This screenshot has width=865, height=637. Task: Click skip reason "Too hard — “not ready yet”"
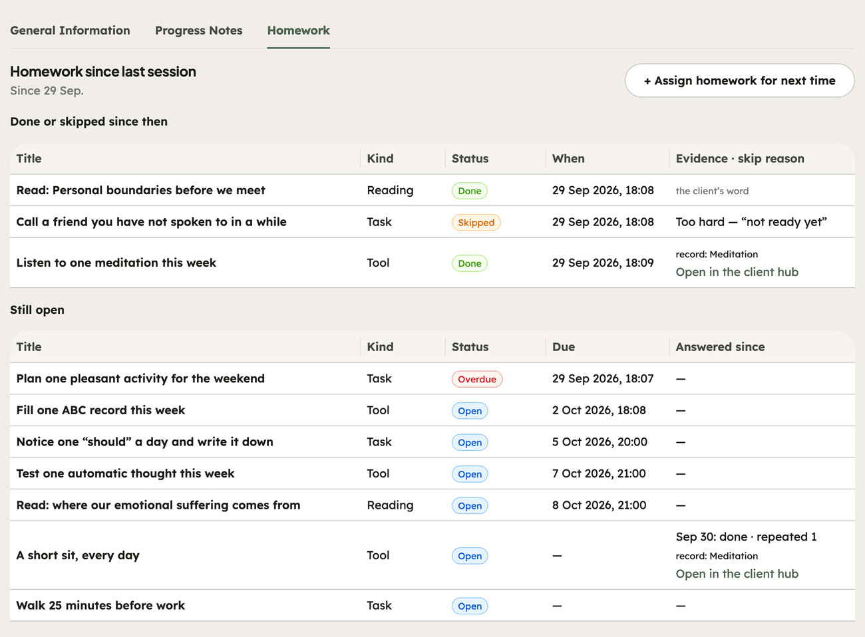pos(751,222)
